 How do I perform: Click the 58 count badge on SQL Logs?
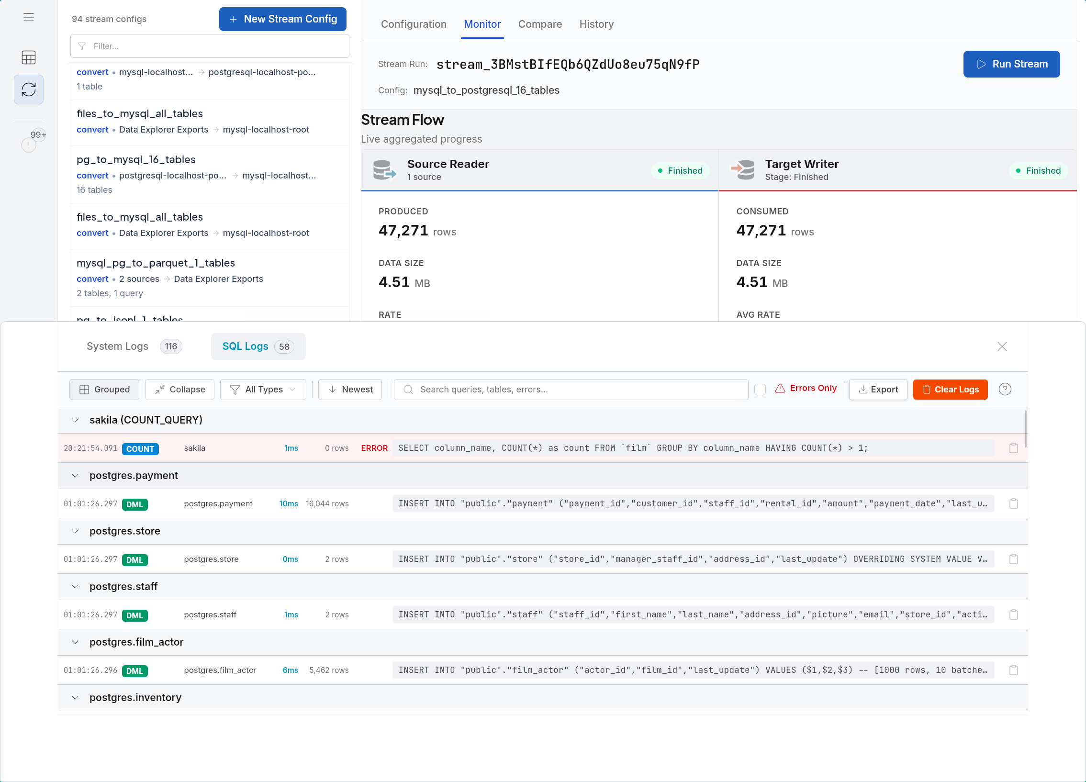point(284,346)
